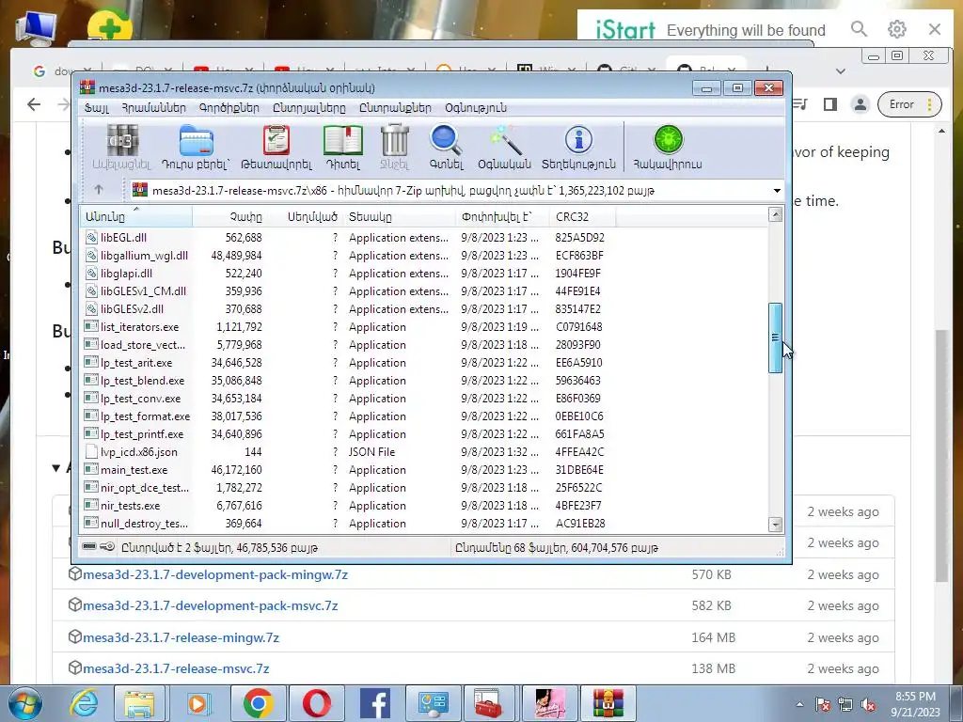This screenshot has width=963, height=722.
Task: Click the key password icon in status bar
Action: pos(107,546)
